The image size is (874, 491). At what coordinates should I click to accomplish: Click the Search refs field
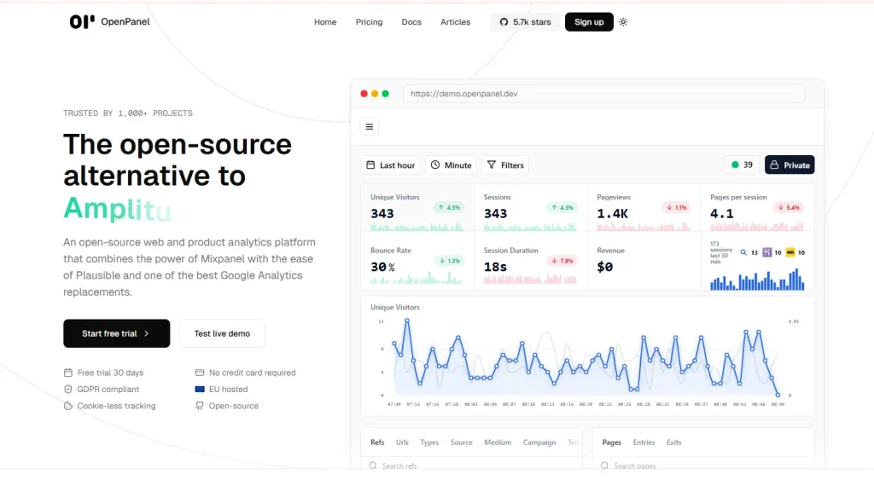click(471, 465)
